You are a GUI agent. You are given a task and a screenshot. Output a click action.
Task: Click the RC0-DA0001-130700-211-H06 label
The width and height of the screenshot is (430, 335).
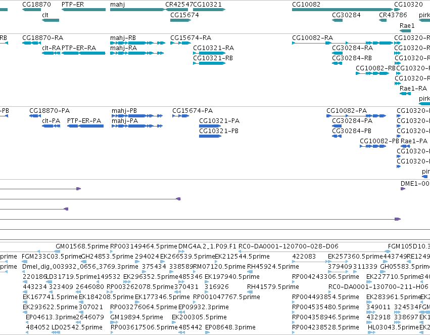(378, 287)
